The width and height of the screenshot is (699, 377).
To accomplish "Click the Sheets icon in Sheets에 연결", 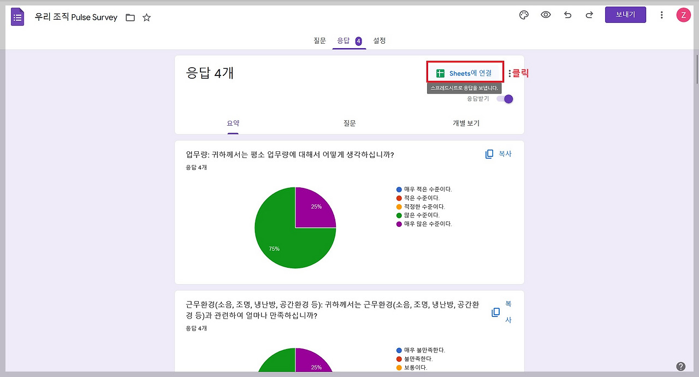I will pyautogui.click(x=440, y=73).
